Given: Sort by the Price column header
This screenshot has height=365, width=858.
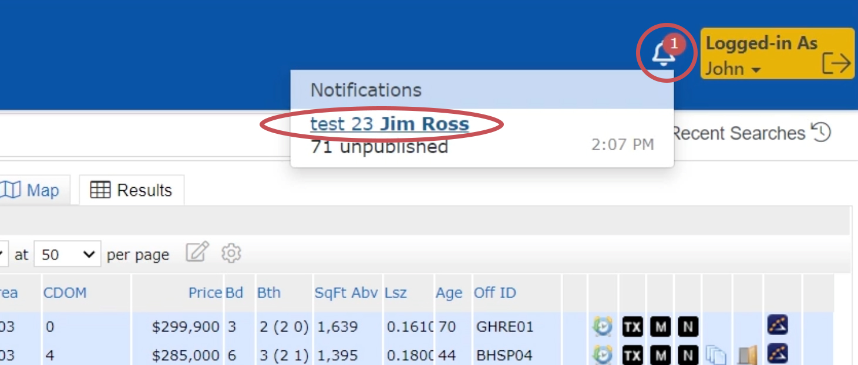Looking at the screenshot, I should click(x=205, y=293).
